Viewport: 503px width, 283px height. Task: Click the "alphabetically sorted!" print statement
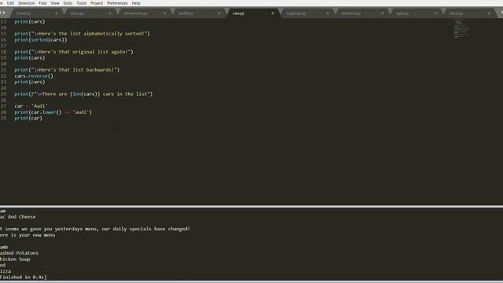(x=82, y=33)
